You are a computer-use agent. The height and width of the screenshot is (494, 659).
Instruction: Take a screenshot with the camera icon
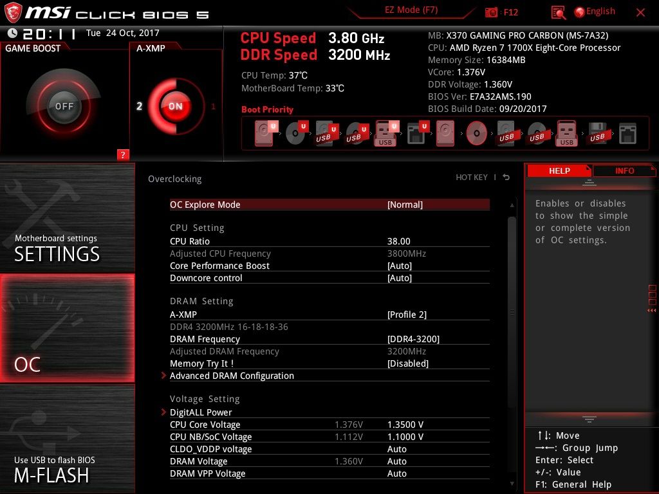click(491, 12)
